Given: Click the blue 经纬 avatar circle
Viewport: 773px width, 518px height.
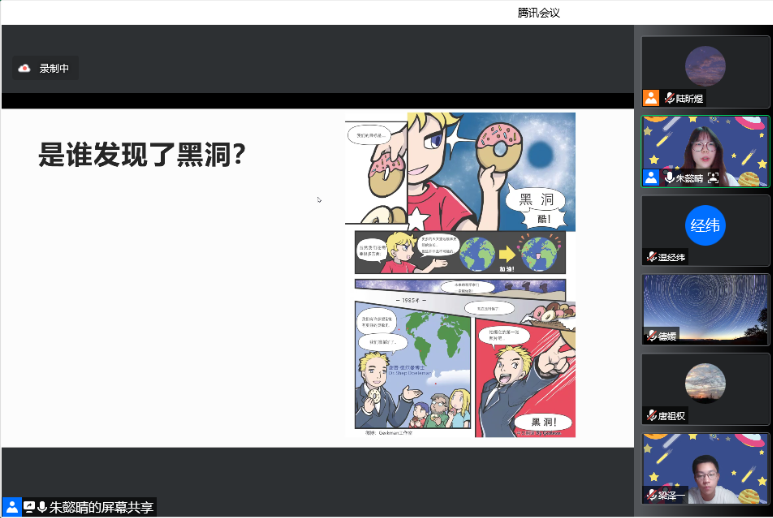Looking at the screenshot, I should (x=705, y=225).
